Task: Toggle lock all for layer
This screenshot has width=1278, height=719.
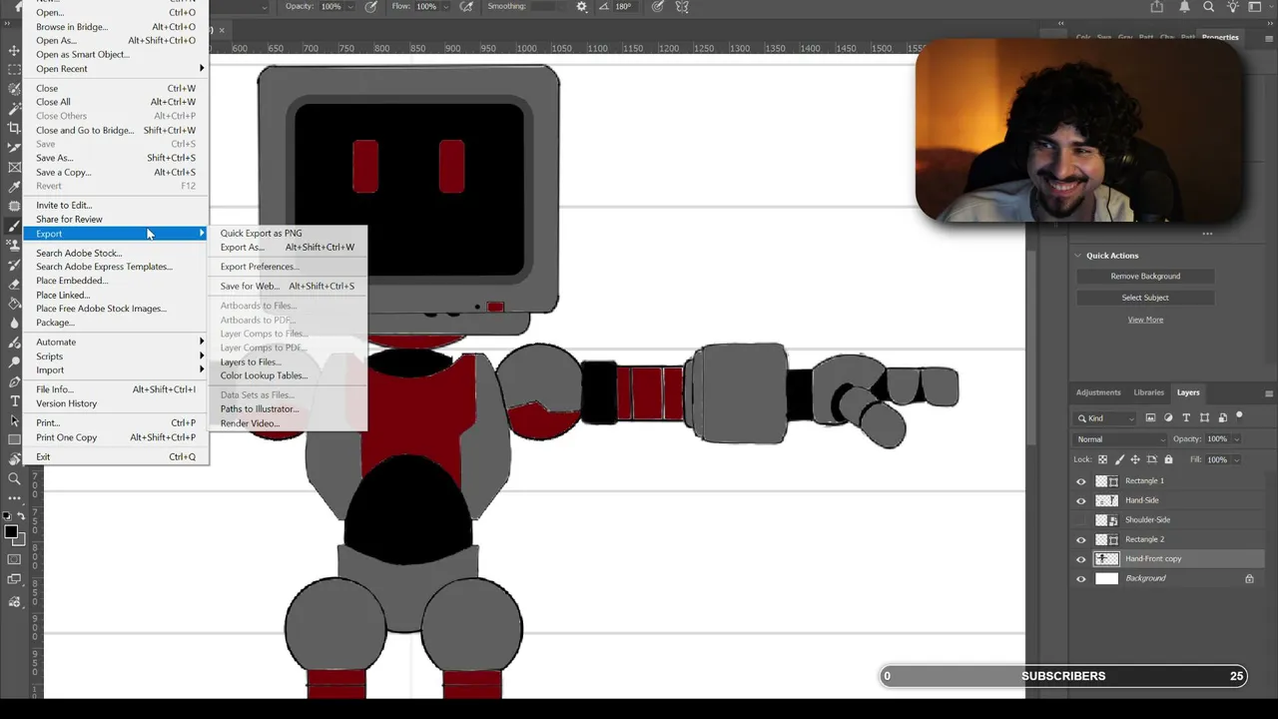Action: [x=1168, y=459]
